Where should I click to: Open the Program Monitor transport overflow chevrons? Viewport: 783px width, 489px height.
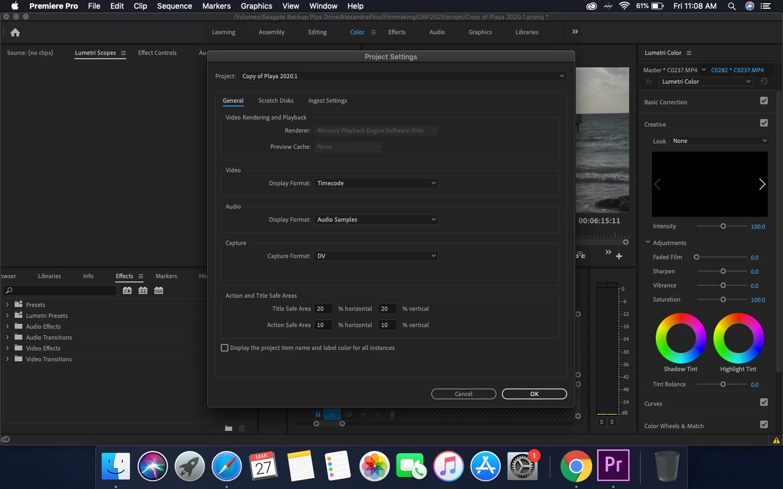pos(608,253)
